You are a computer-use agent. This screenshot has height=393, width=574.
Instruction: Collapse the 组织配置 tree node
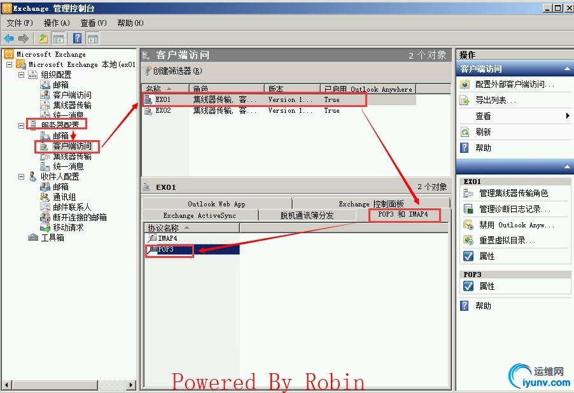click(21, 75)
